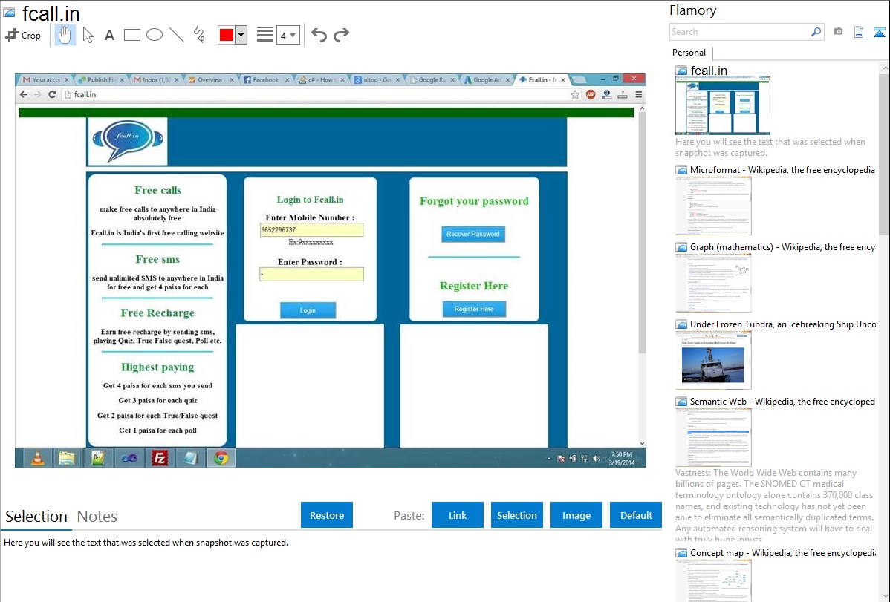Click the paste Image button
The image size is (890, 602).
(x=576, y=515)
